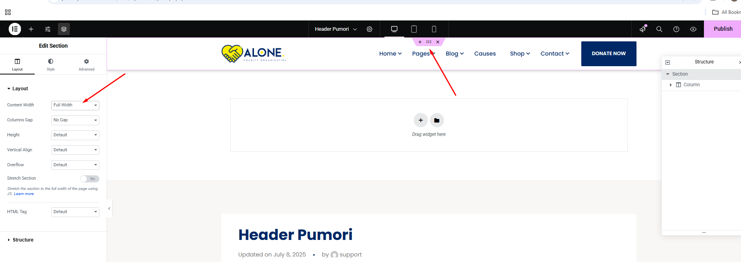Expand Column row in Structure navigator

pyautogui.click(x=671, y=85)
